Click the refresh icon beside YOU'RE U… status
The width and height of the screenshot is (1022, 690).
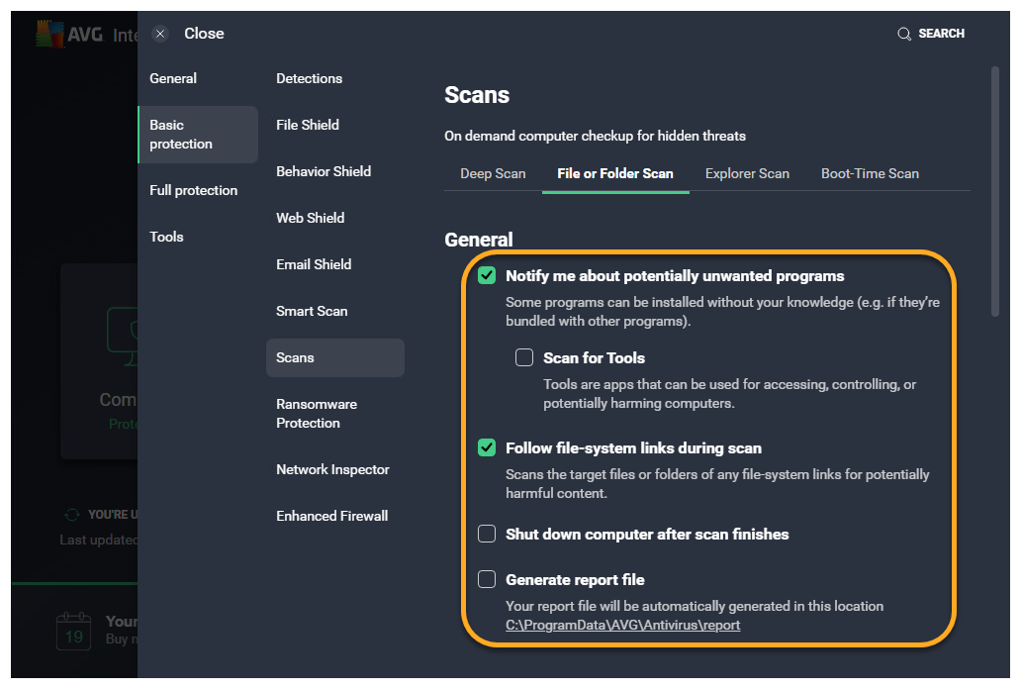(x=71, y=515)
